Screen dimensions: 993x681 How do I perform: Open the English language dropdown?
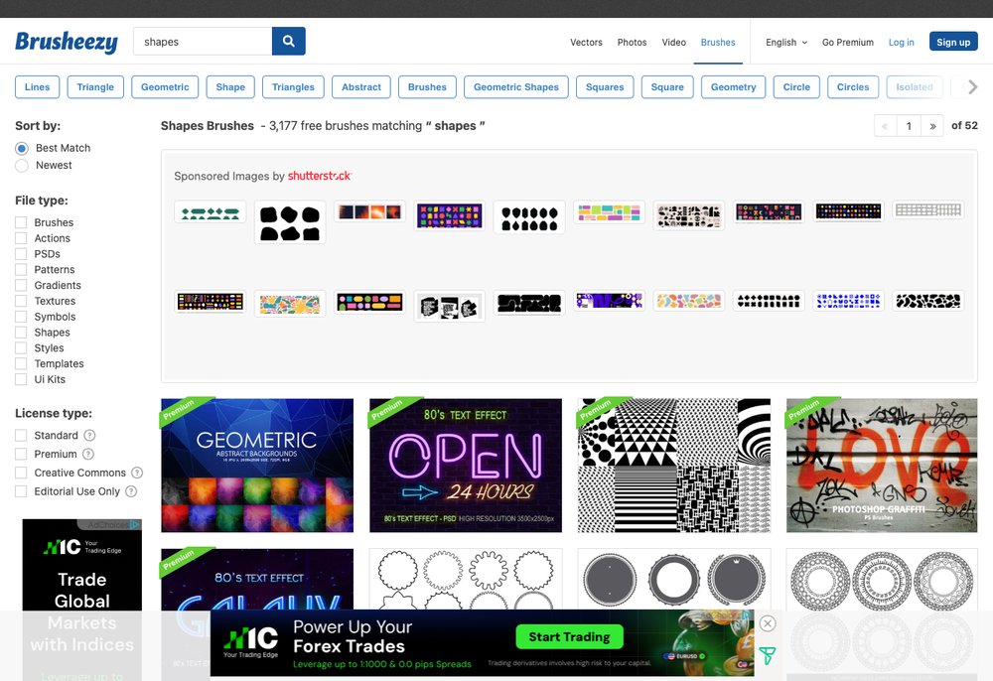coord(785,43)
